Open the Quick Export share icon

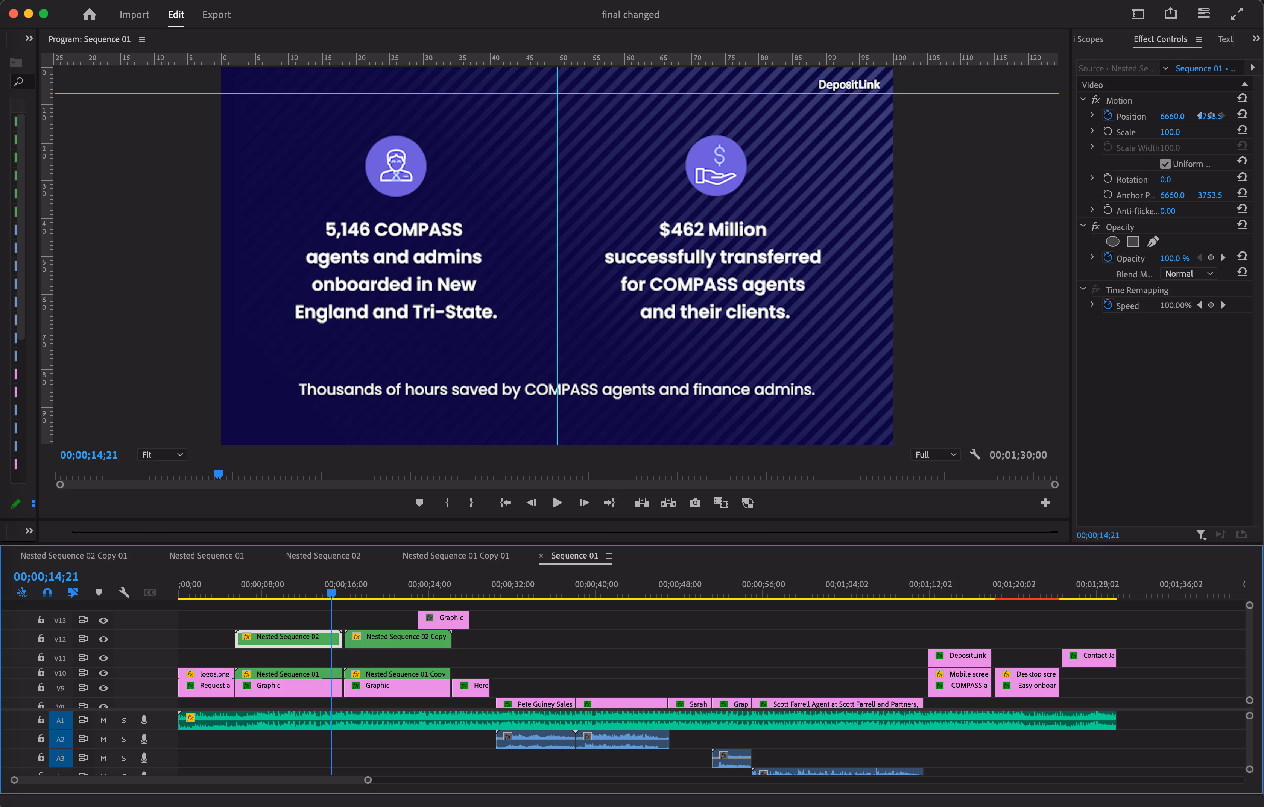click(1171, 14)
